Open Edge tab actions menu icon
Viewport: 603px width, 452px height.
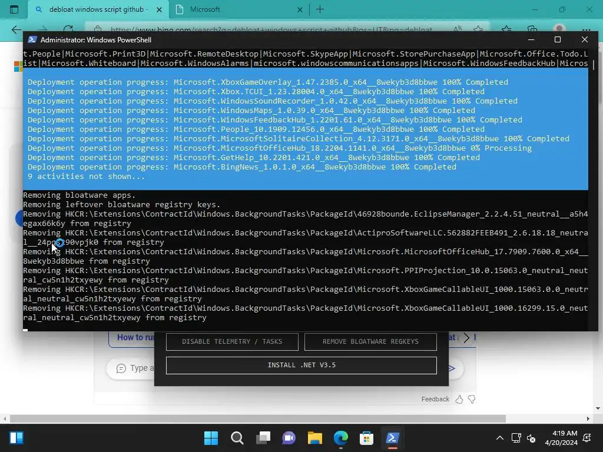(14, 9)
